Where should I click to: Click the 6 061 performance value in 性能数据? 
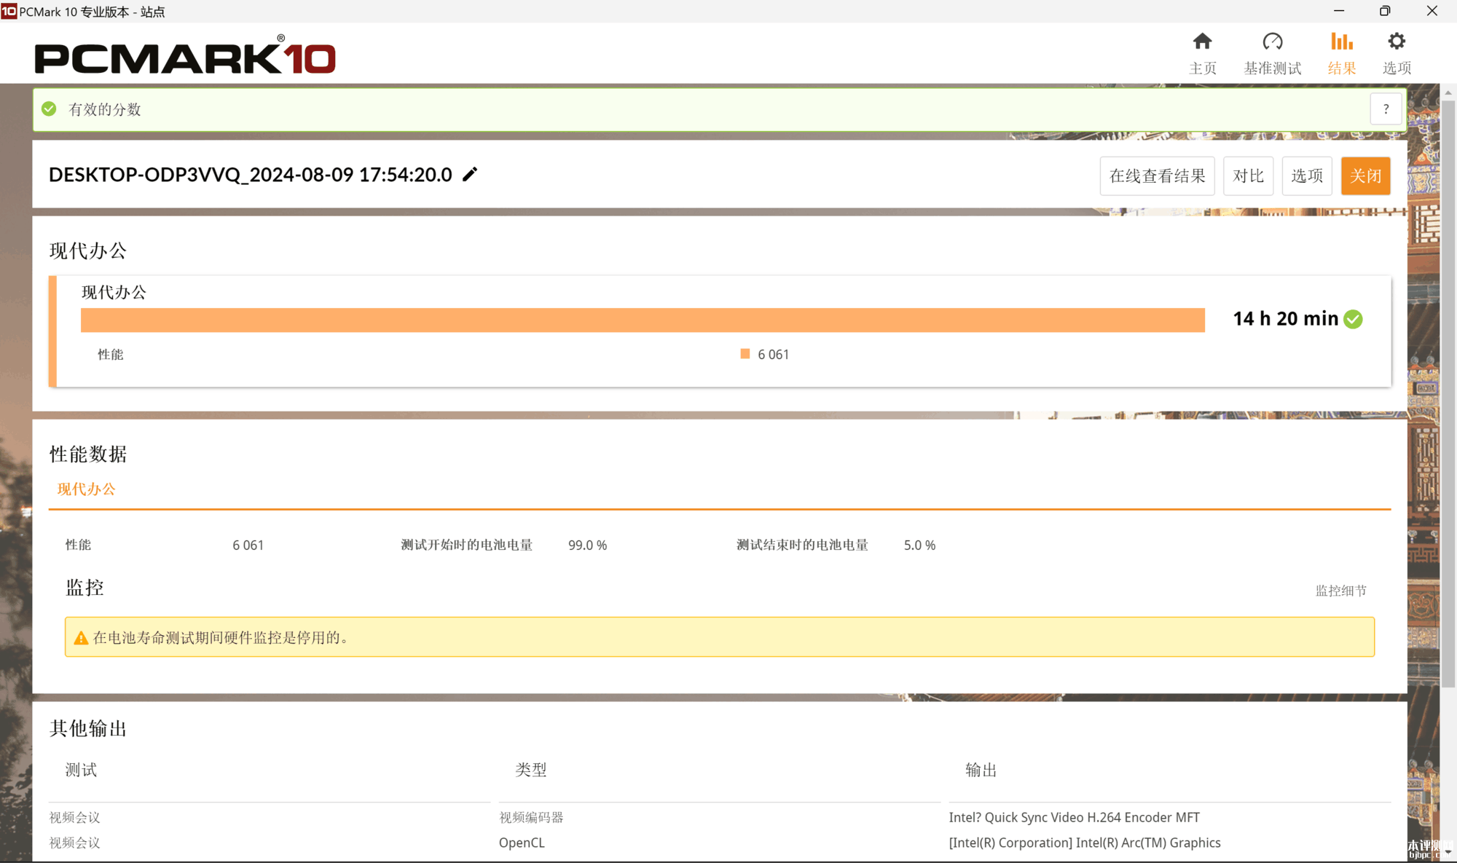pos(248,545)
